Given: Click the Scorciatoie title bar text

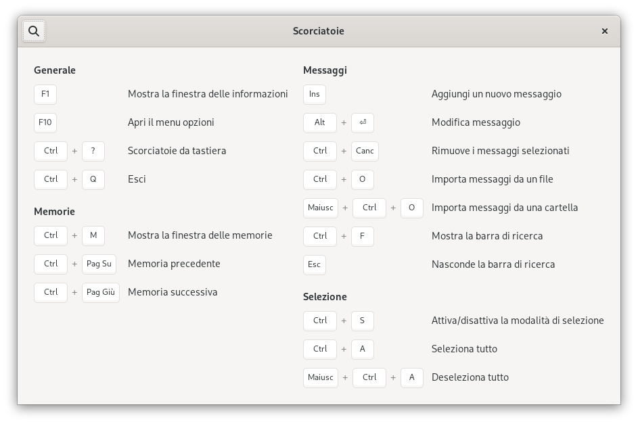Looking at the screenshot, I should (x=319, y=31).
